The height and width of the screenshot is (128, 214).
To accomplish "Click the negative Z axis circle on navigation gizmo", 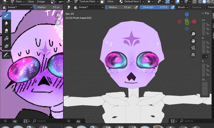I will [x=187, y=29].
